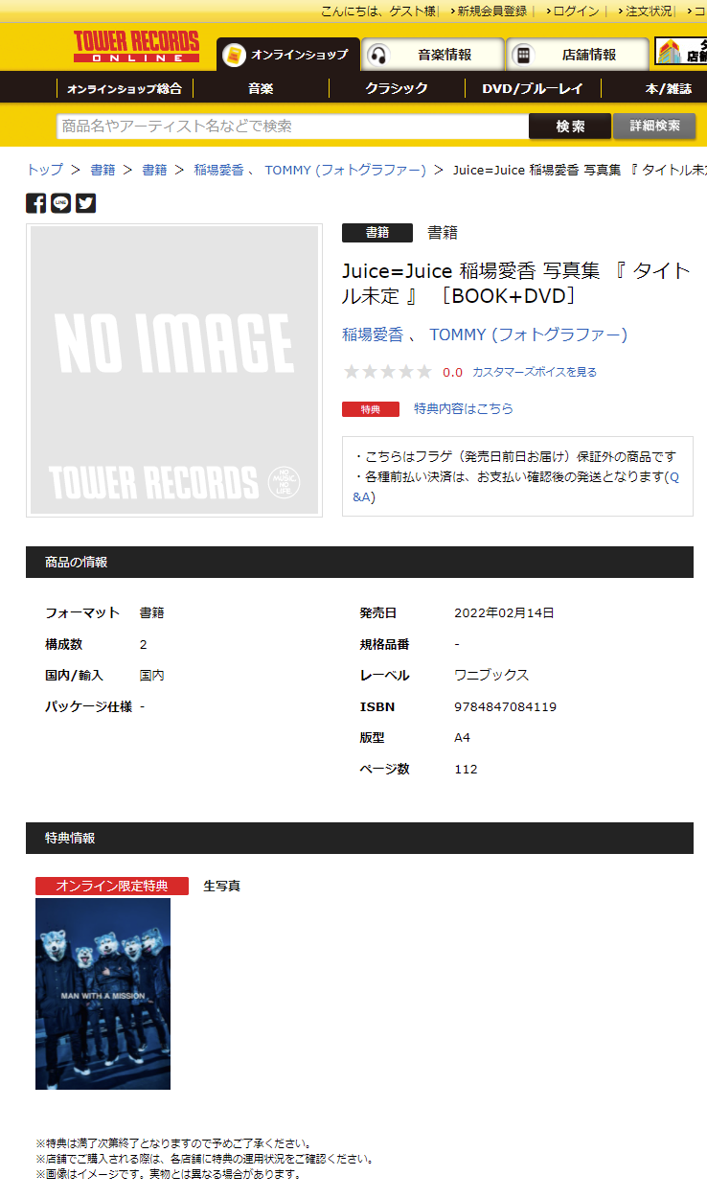Share page on Facebook icon
The height and width of the screenshot is (1199, 707).
click(x=35, y=203)
